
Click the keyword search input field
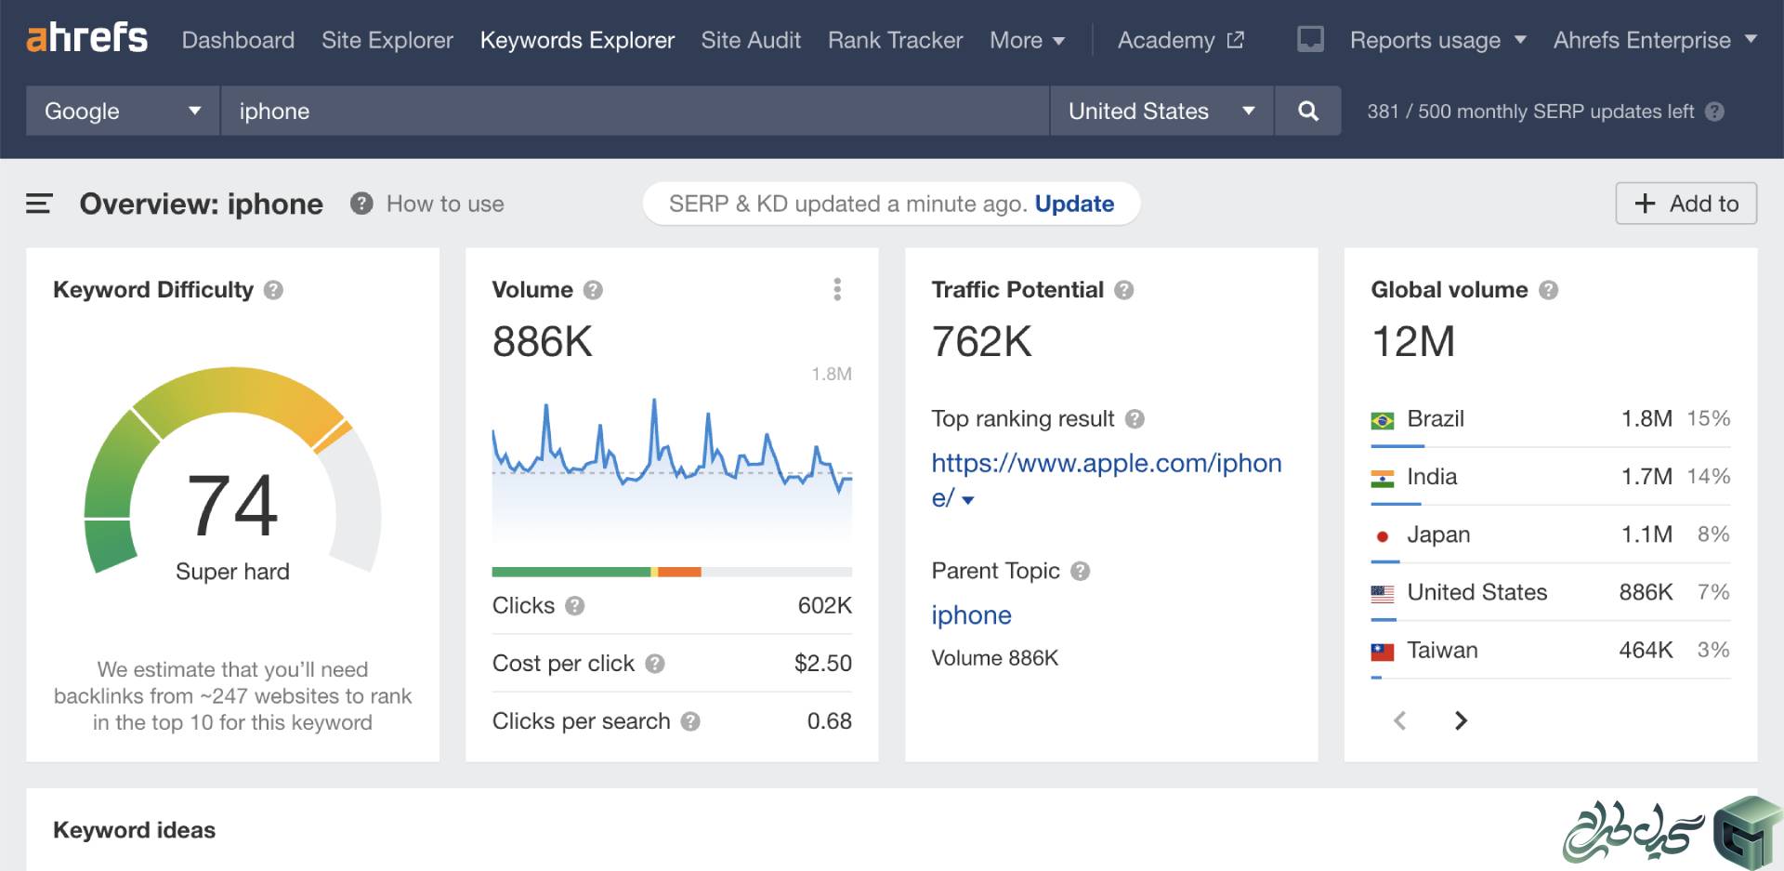[x=635, y=111]
